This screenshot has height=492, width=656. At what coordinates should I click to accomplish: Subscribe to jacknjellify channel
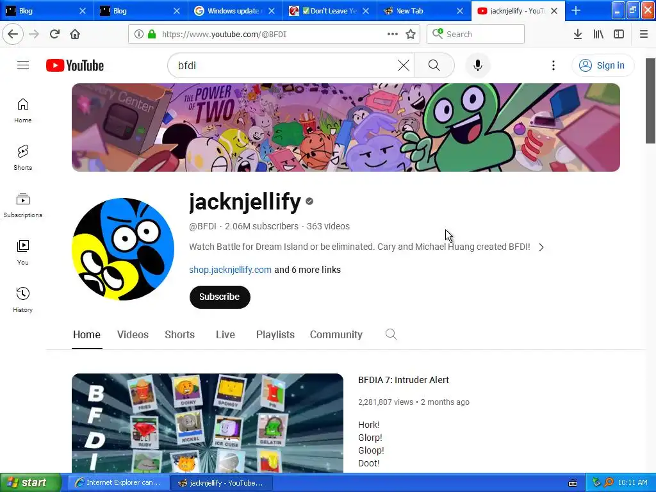[x=220, y=297]
